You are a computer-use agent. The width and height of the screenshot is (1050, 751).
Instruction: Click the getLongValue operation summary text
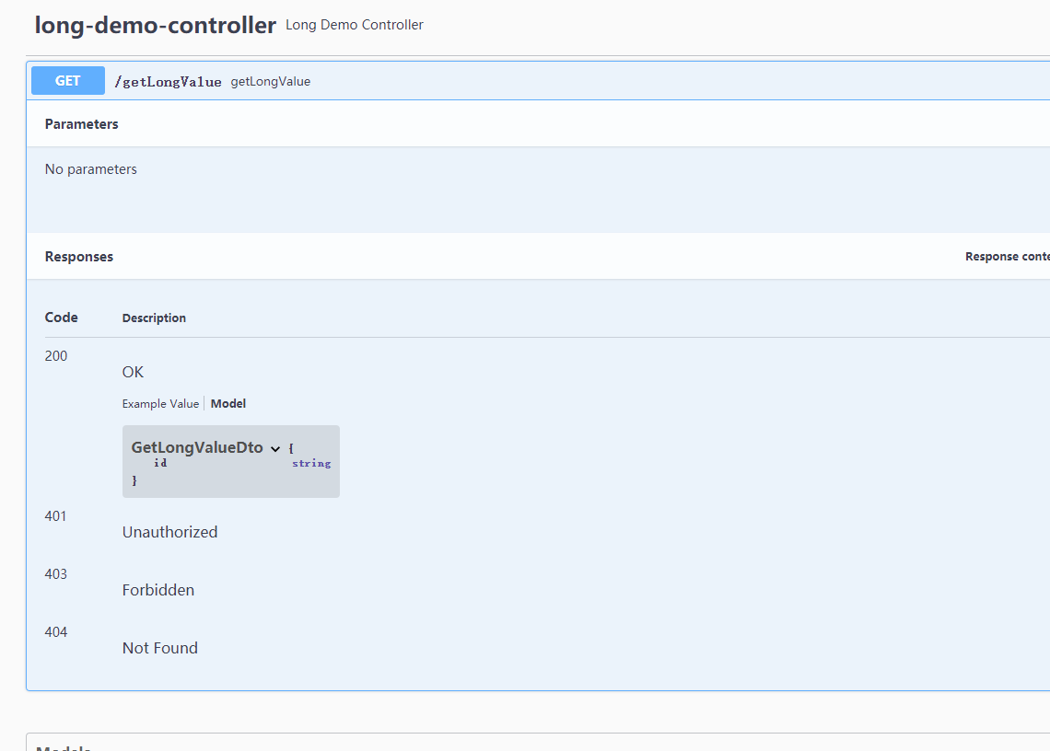point(271,82)
